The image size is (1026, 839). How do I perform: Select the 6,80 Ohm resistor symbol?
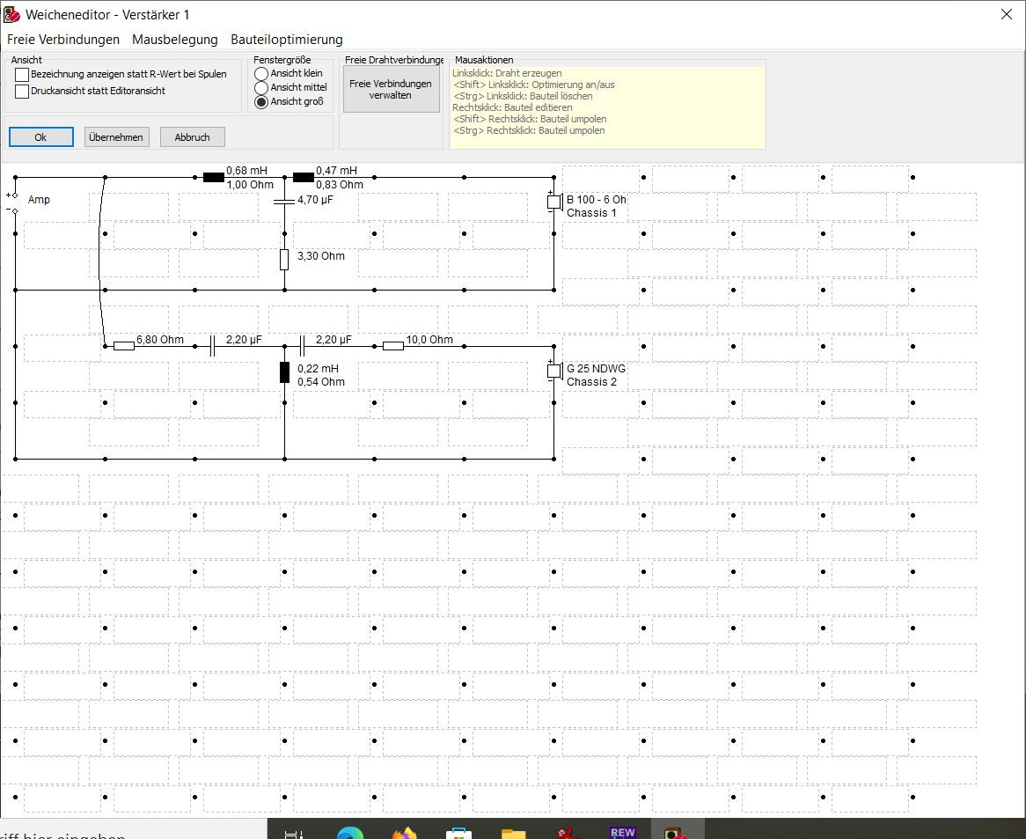(124, 346)
